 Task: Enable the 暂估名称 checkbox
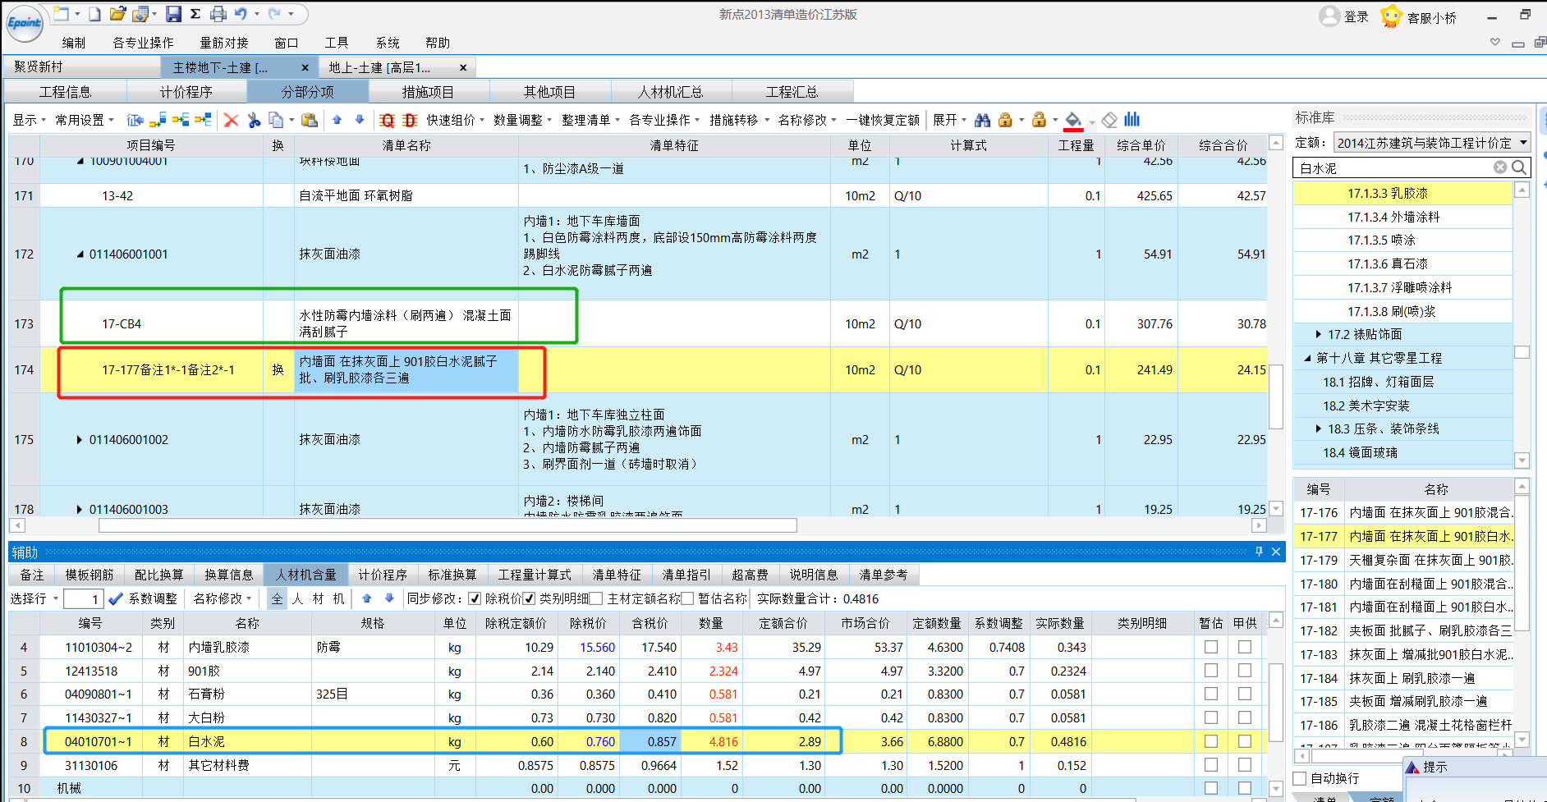tap(688, 598)
